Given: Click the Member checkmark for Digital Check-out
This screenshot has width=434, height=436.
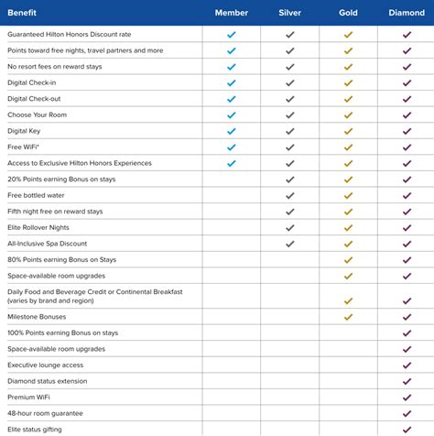Looking at the screenshot, I should point(232,99).
